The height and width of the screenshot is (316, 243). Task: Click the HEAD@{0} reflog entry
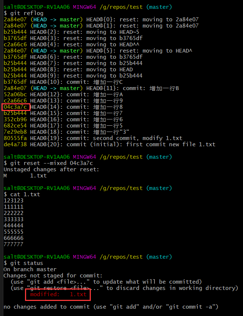pos(101,19)
